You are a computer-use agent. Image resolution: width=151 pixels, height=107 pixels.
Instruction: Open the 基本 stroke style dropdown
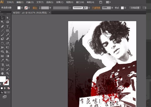pos(89,8)
